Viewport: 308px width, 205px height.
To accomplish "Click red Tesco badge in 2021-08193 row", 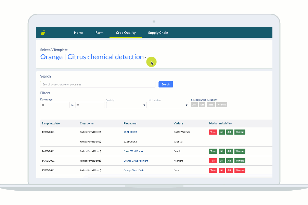I will click(213, 132).
